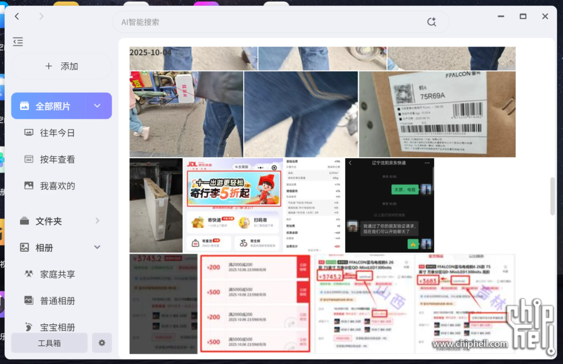Open the 宝宝相册 album

pyautogui.click(x=58, y=327)
